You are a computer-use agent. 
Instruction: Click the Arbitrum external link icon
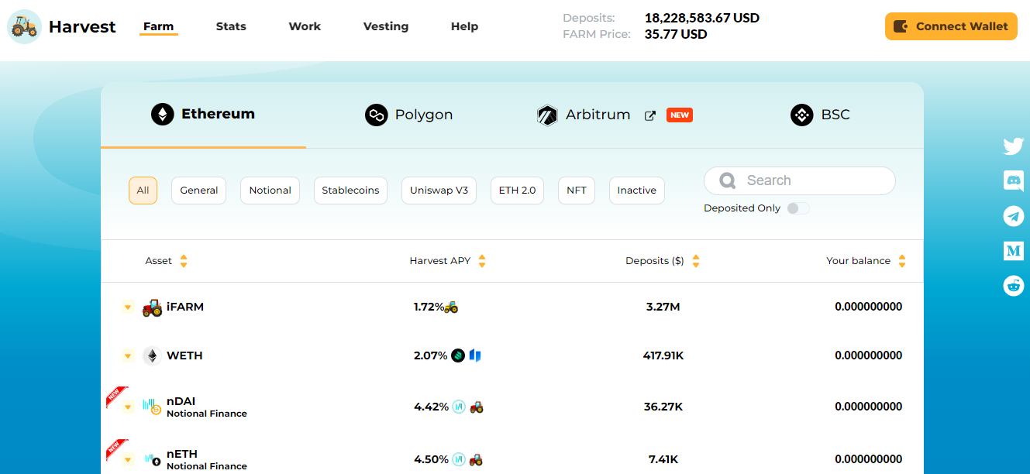[x=650, y=115]
